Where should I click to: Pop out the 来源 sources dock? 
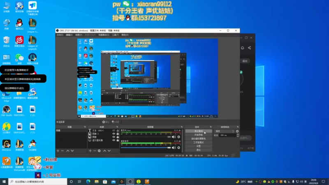(117, 127)
